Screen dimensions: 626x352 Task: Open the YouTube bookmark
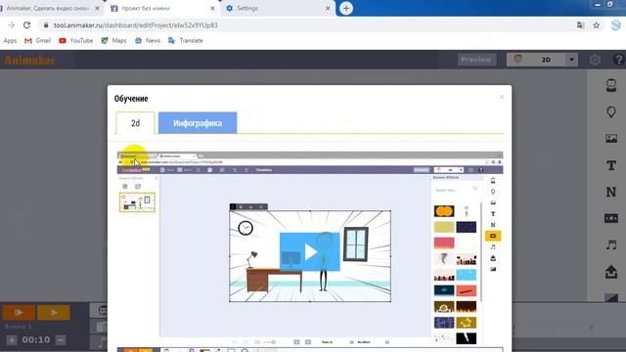pos(76,41)
